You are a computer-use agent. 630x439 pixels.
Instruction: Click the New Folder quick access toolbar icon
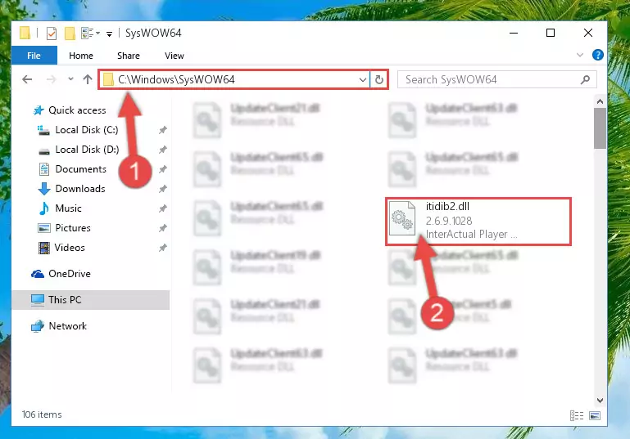tap(70, 34)
